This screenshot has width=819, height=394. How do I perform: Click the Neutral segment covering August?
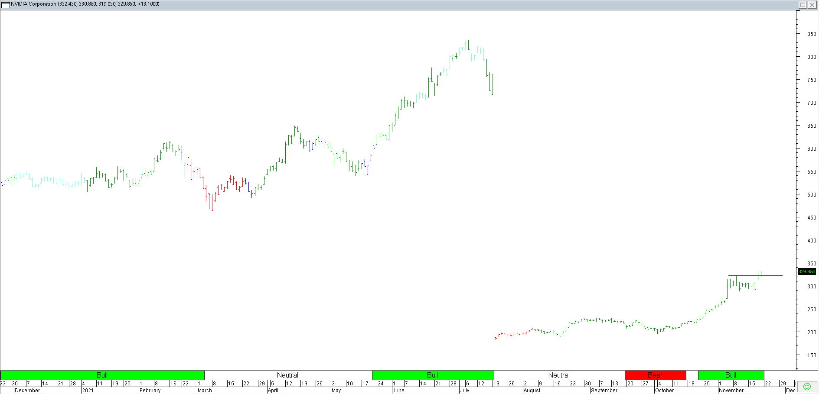(x=559, y=375)
